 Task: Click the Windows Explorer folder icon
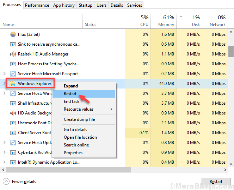[13, 84]
